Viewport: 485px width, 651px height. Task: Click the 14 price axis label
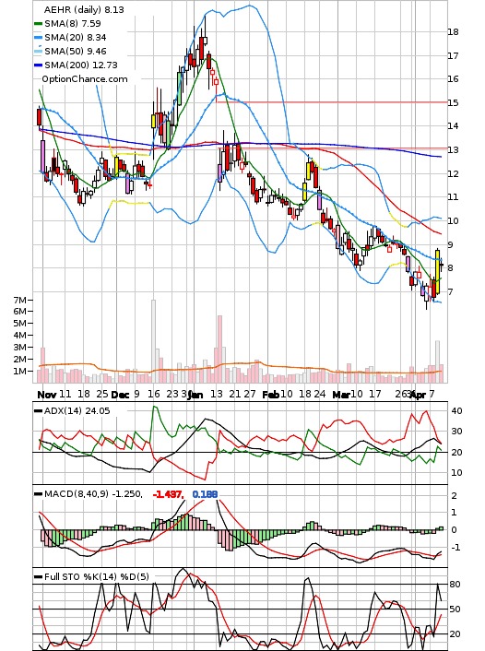(453, 125)
